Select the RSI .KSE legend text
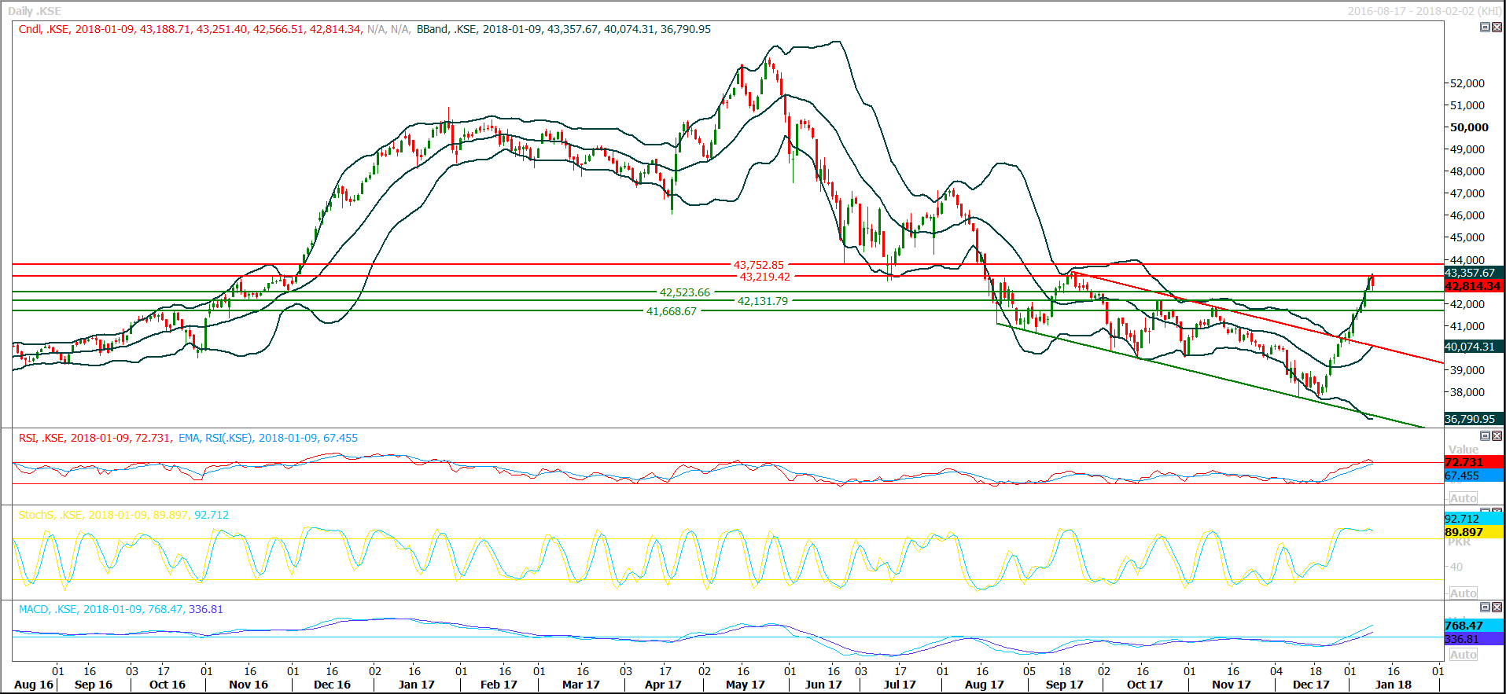 point(42,438)
